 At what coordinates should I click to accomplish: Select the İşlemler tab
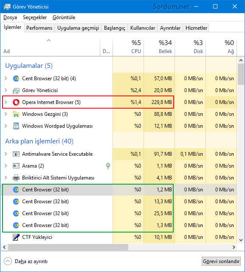(x=12, y=27)
